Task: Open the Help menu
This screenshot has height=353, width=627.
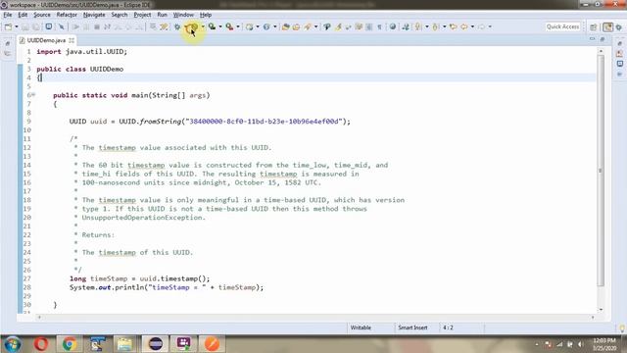Action: [206, 15]
